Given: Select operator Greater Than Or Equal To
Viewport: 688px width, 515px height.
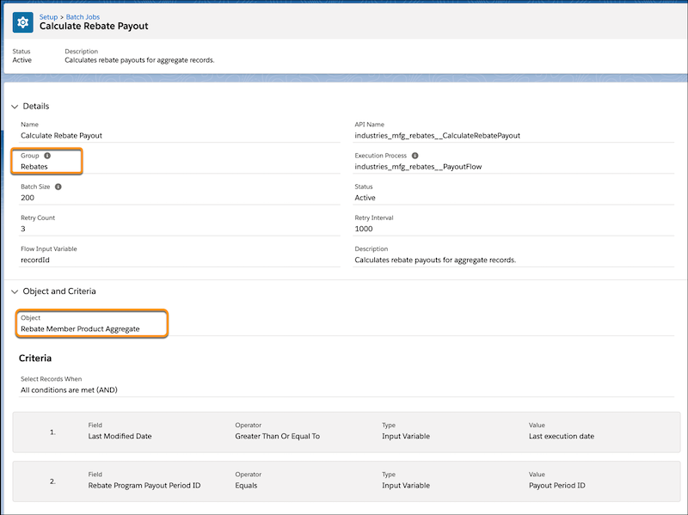Looking at the screenshot, I should click(277, 437).
